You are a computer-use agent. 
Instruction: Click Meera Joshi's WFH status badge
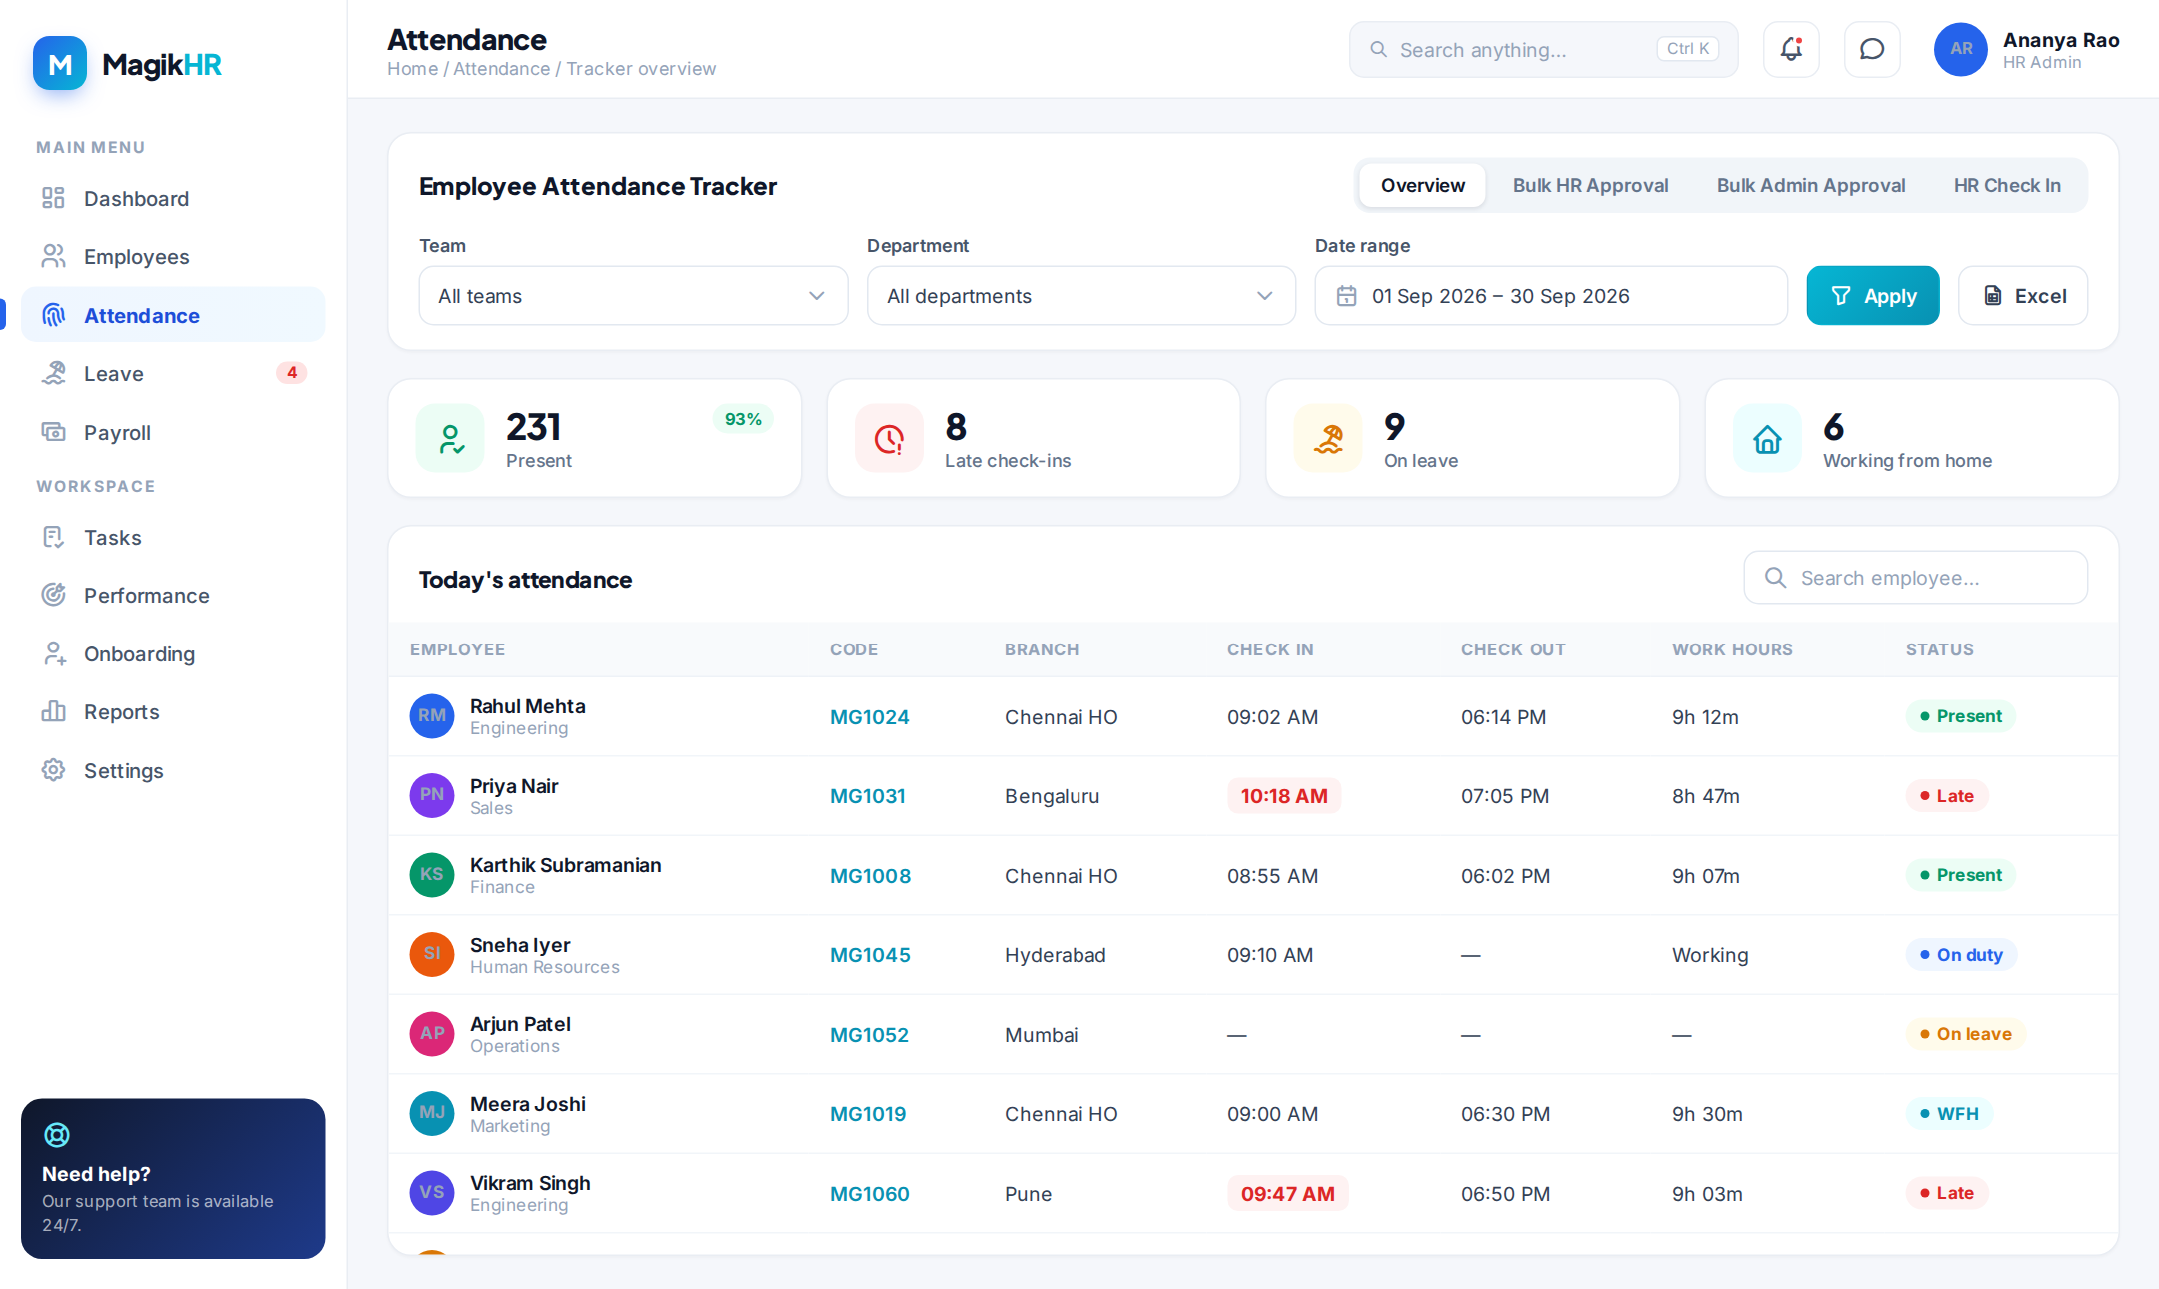click(1949, 1114)
